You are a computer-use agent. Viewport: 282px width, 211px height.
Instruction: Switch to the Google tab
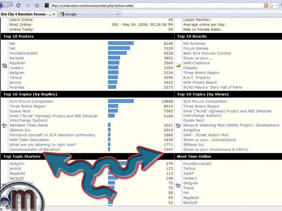coord(90,14)
